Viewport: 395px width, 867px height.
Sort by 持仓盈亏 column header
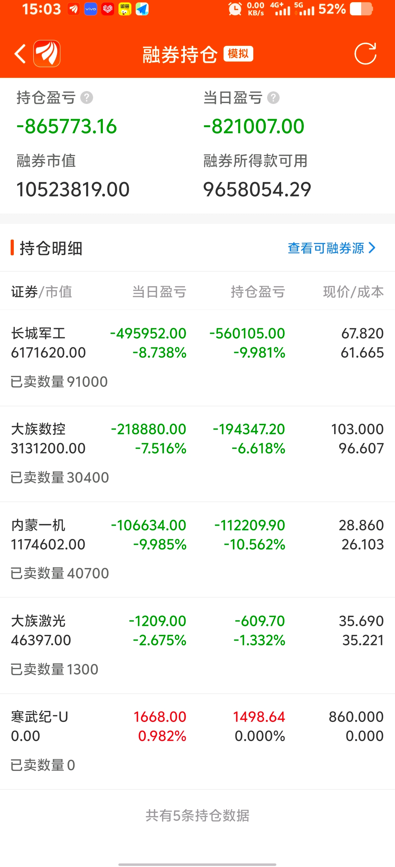(258, 291)
